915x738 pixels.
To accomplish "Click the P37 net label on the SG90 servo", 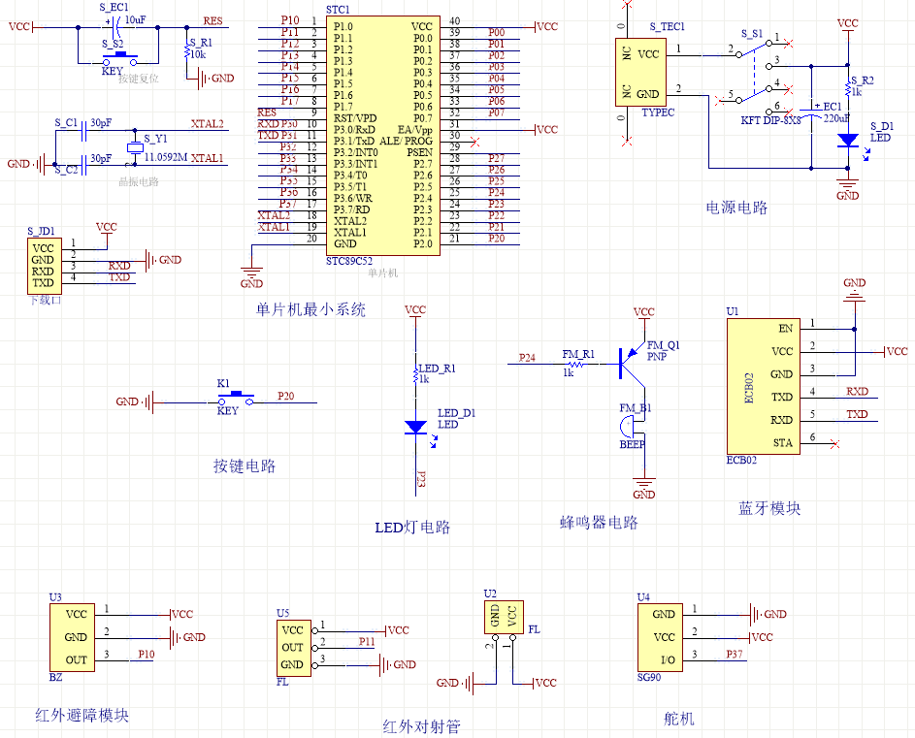I will (735, 654).
